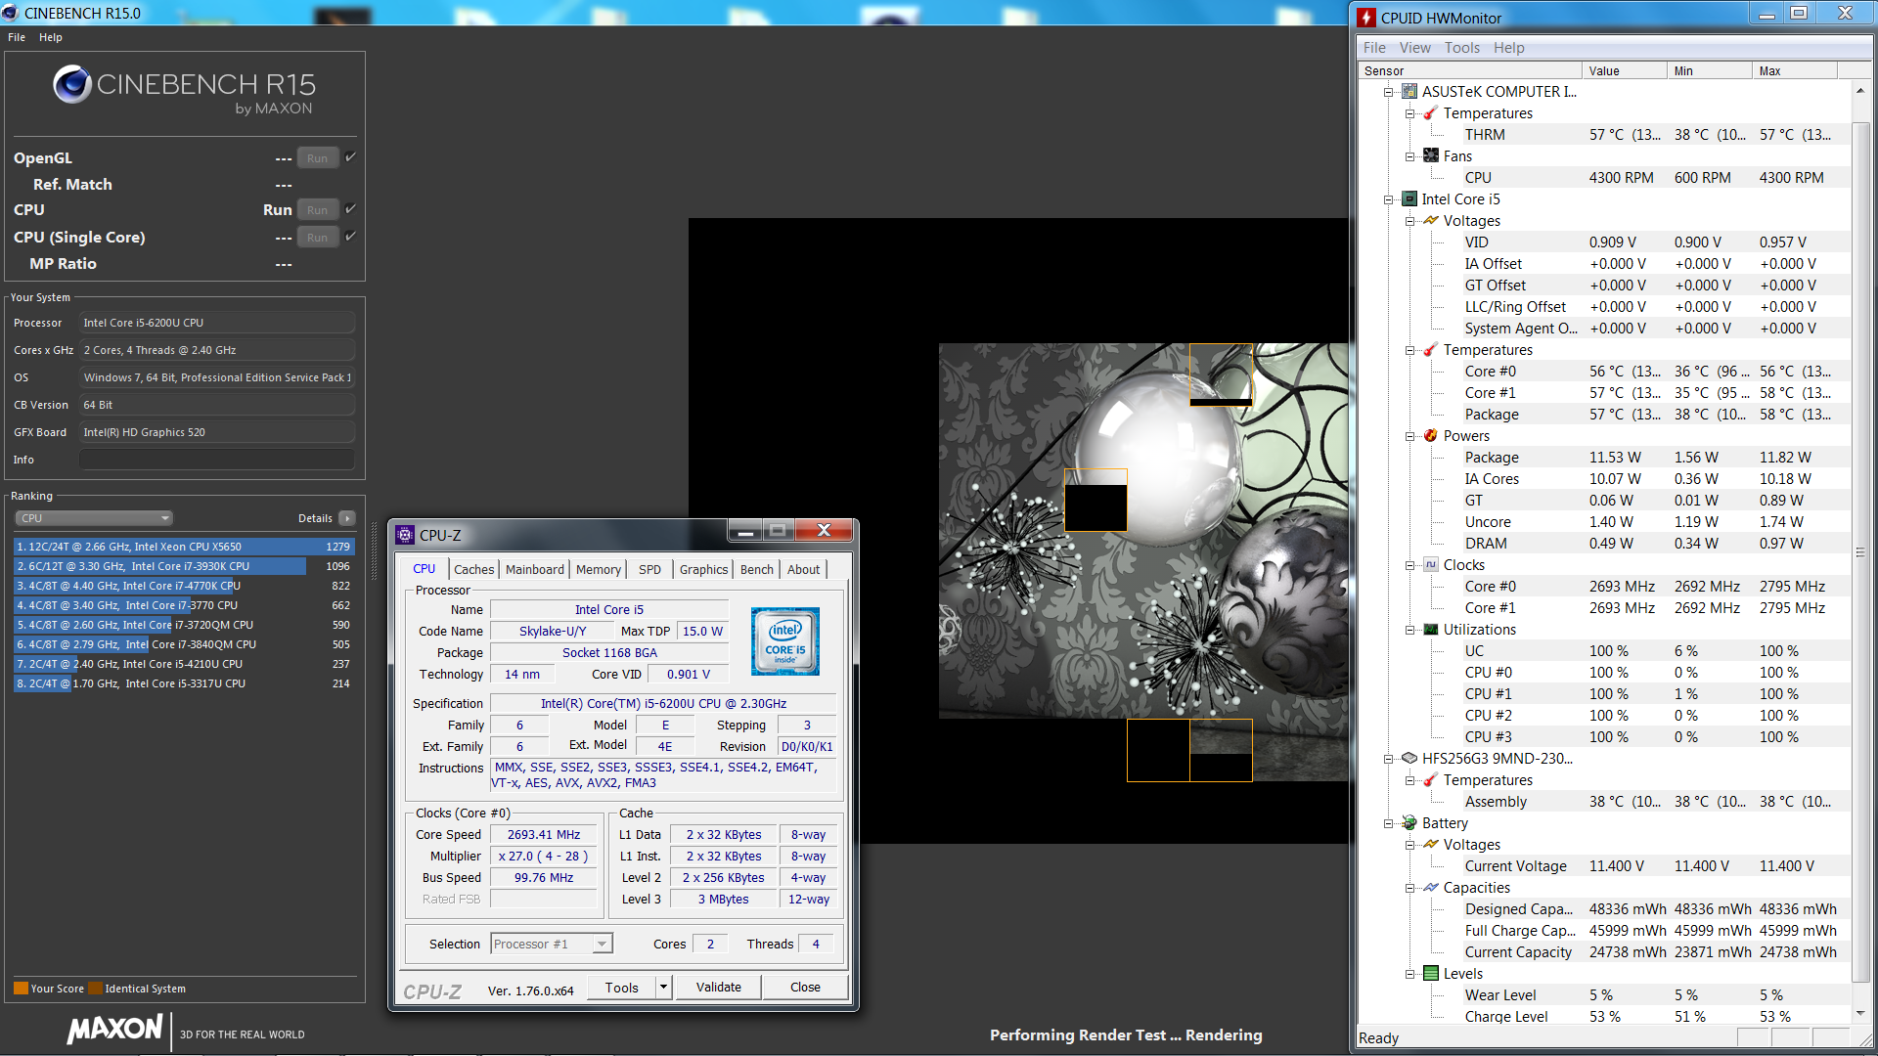Toggle the CPU (Single Core) checkbox

click(350, 236)
